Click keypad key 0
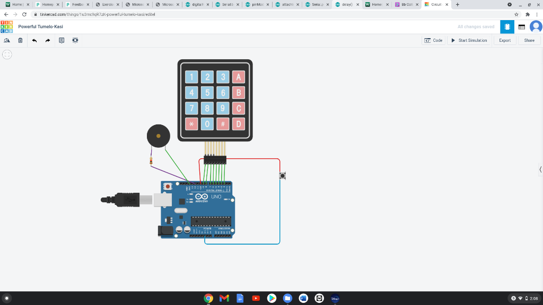543x305 pixels. click(207, 124)
